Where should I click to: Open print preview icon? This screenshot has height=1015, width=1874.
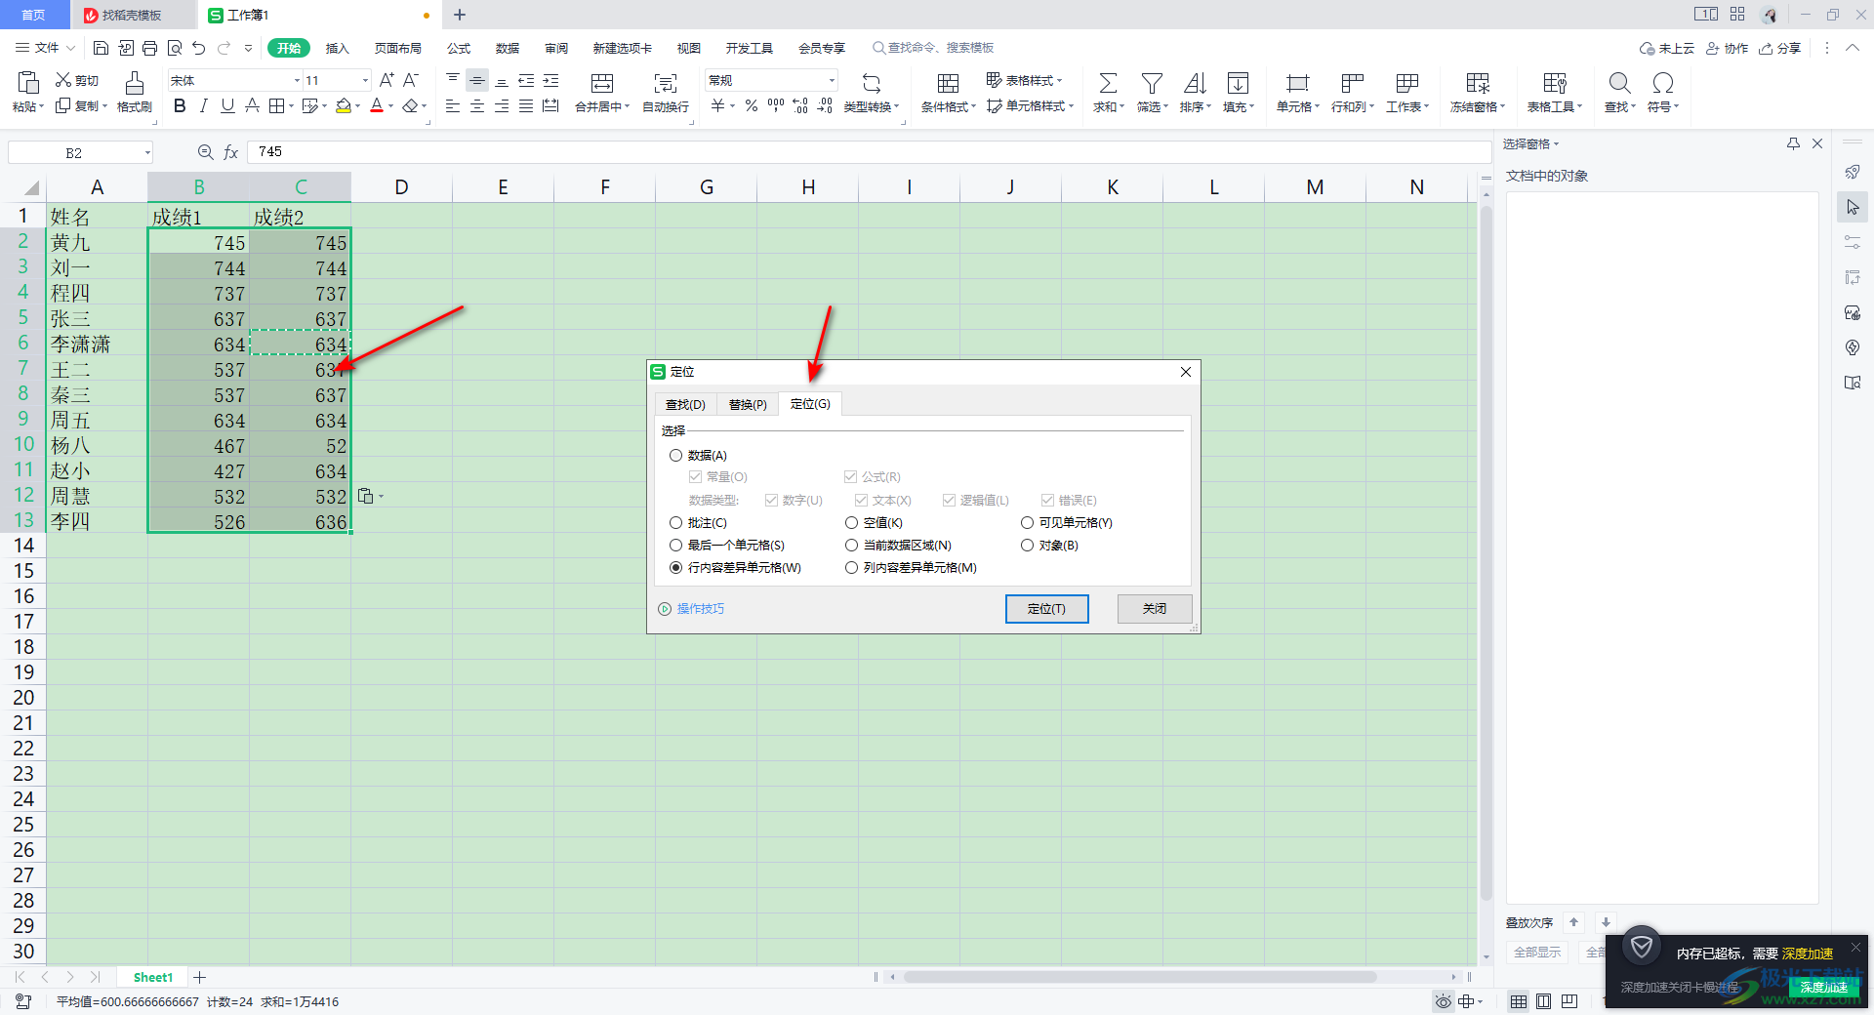[175, 48]
